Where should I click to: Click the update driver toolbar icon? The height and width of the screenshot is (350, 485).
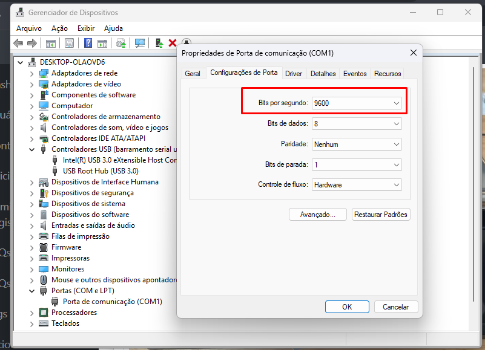[121, 43]
